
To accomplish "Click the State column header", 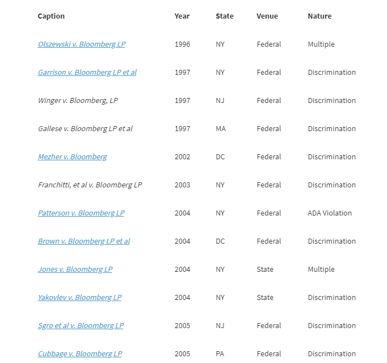I will click(x=225, y=16).
